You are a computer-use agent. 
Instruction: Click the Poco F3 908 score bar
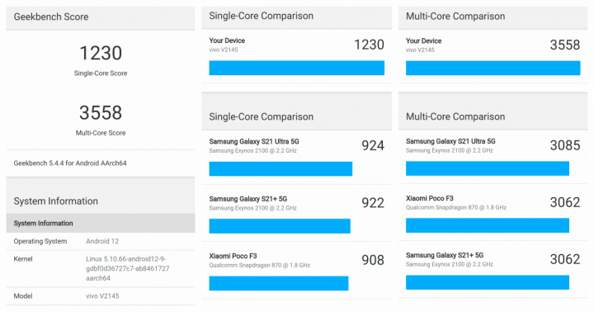click(279, 283)
